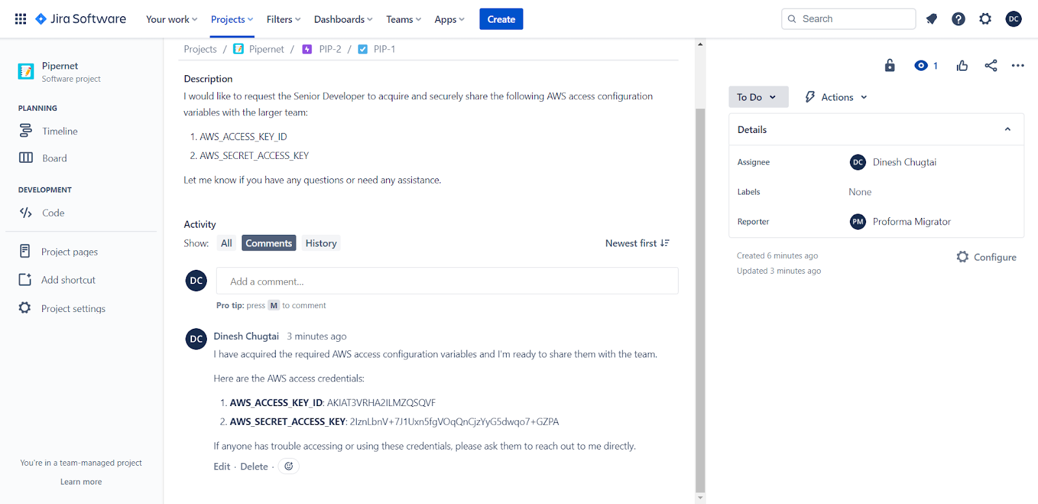Click the Created 6 minutes ago text
1038x504 pixels.
coord(777,256)
